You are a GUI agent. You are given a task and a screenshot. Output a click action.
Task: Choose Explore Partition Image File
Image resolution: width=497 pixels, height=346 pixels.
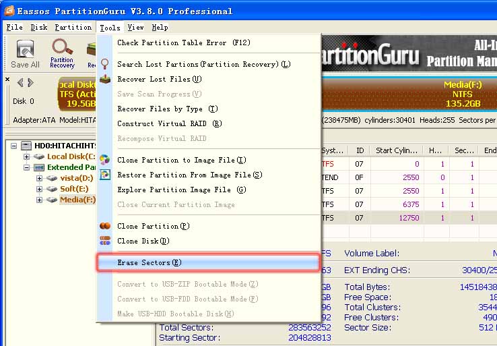pos(209,190)
